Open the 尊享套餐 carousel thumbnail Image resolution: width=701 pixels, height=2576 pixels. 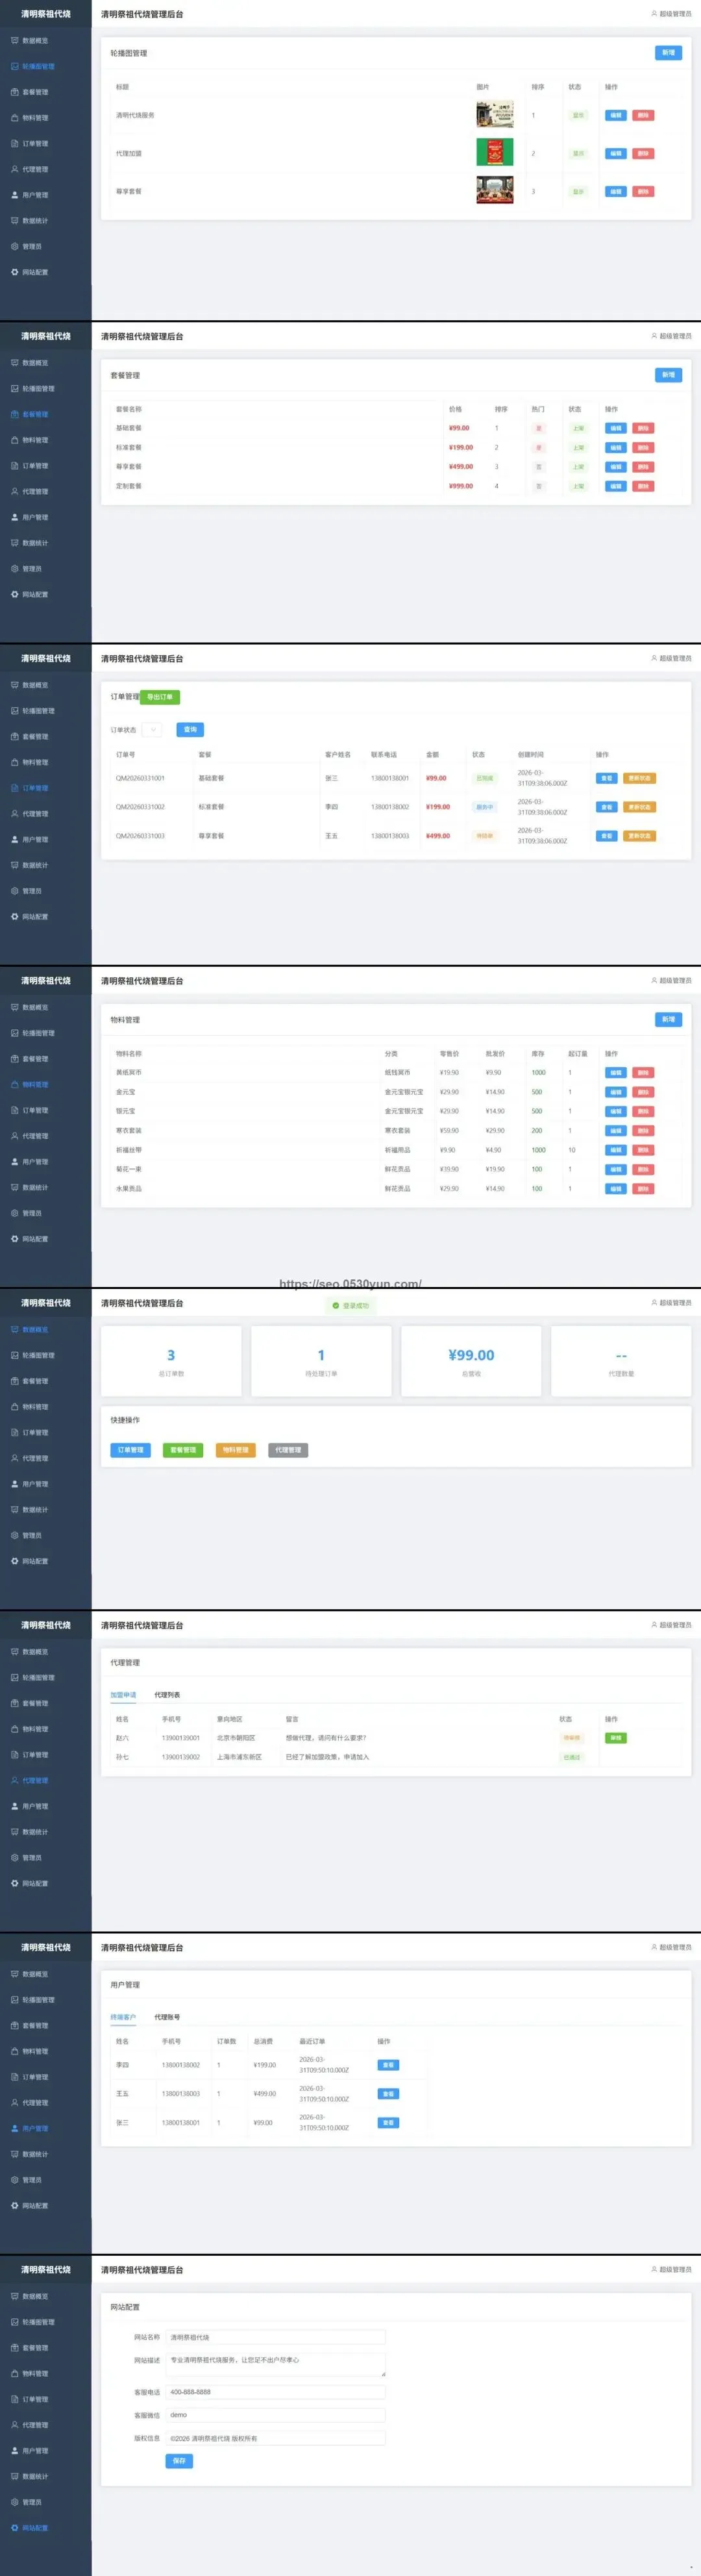click(495, 191)
